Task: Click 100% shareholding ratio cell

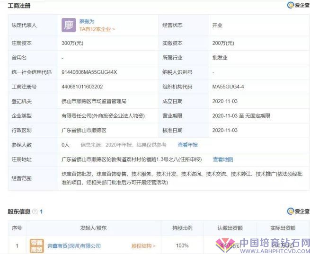Action: pos(182,245)
